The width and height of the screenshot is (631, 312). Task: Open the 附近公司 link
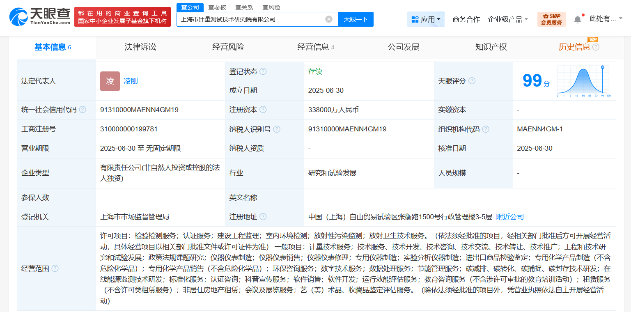510,217
